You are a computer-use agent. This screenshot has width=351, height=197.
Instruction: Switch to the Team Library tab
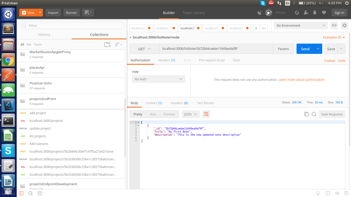(x=193, y=13)
